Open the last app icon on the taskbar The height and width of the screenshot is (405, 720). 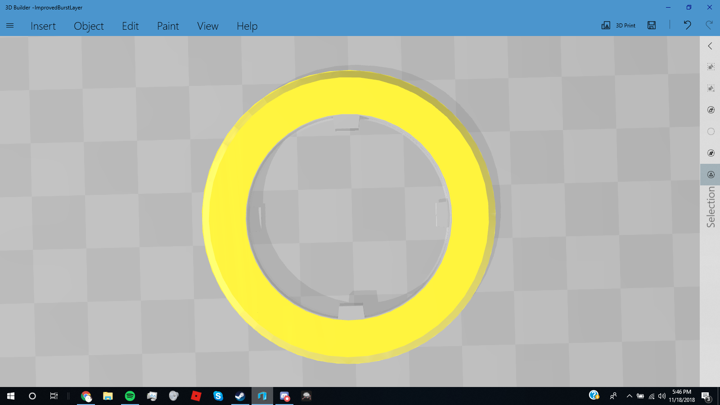pos(306,396)
